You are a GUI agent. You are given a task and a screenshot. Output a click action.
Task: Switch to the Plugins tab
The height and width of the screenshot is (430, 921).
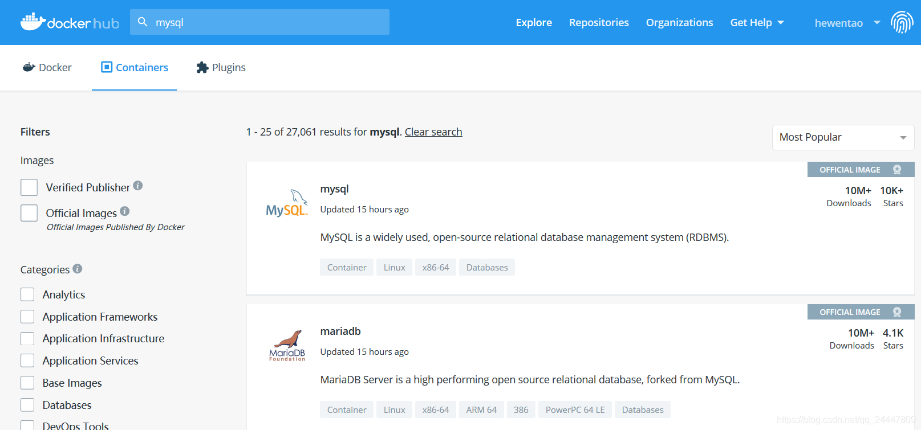[221, 67]
